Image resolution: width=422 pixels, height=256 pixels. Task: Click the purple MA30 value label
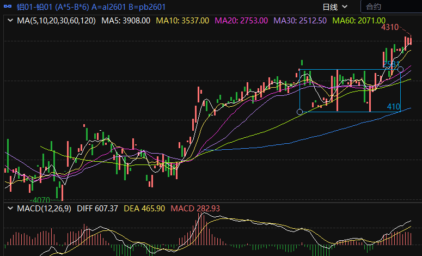pos(300,21)
